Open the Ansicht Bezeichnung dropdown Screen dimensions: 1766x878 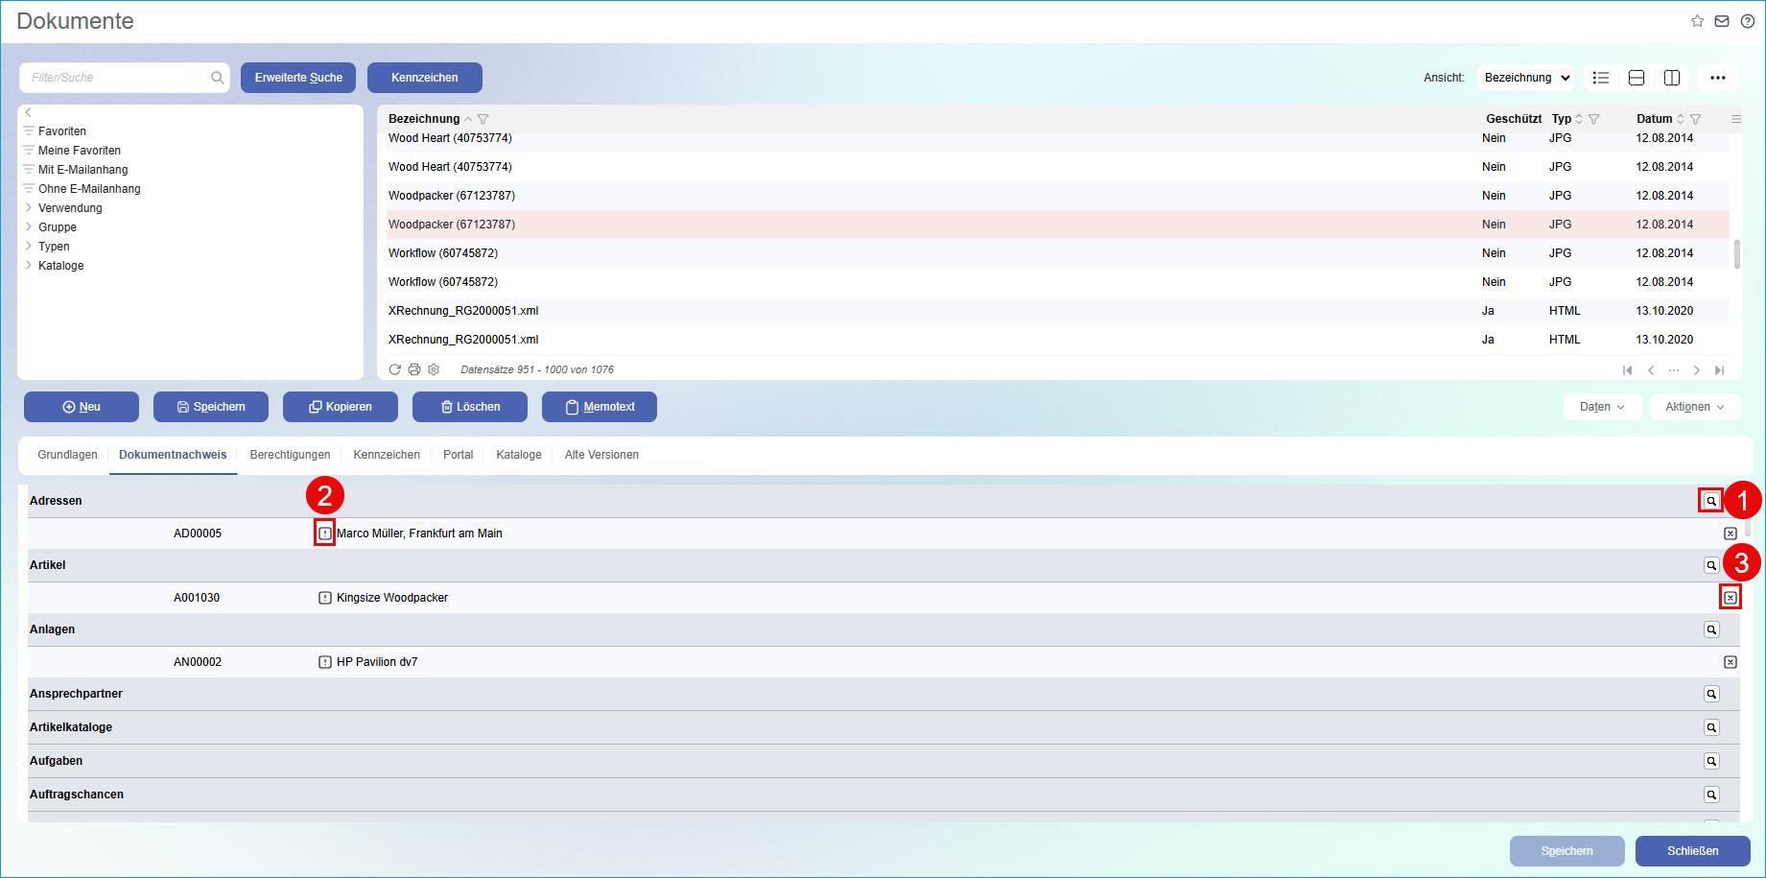[1526, 78]
